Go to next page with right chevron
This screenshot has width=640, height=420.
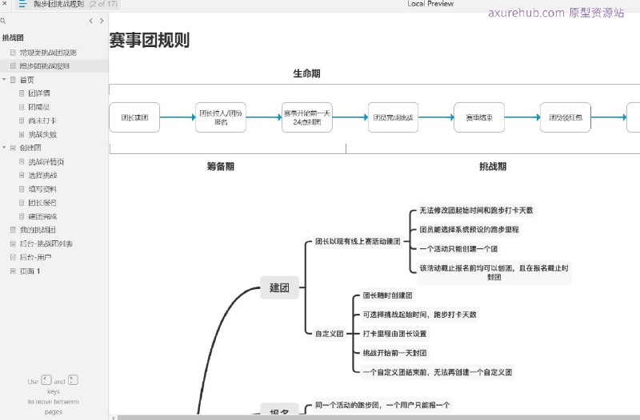tap(102, 21)
